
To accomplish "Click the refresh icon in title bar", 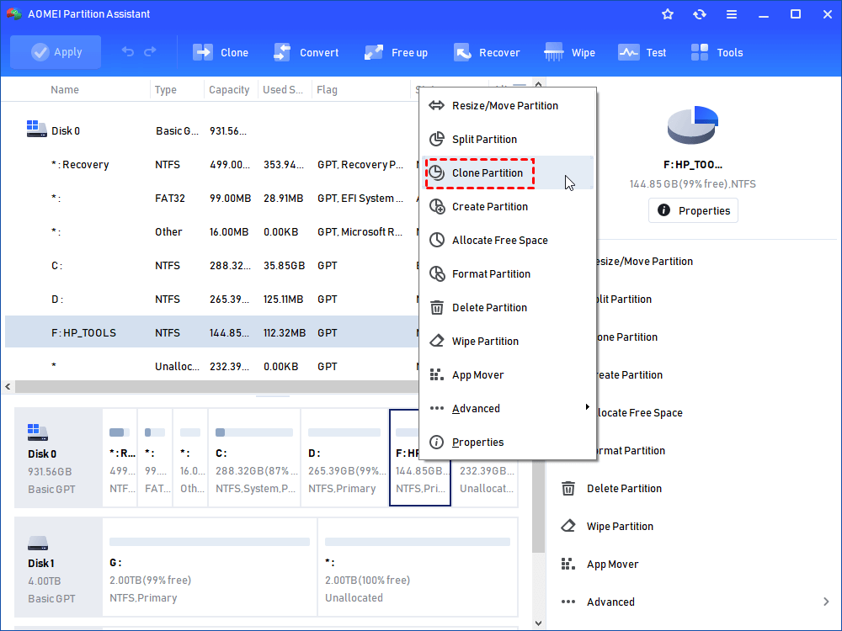I will (x=699, y=14).
